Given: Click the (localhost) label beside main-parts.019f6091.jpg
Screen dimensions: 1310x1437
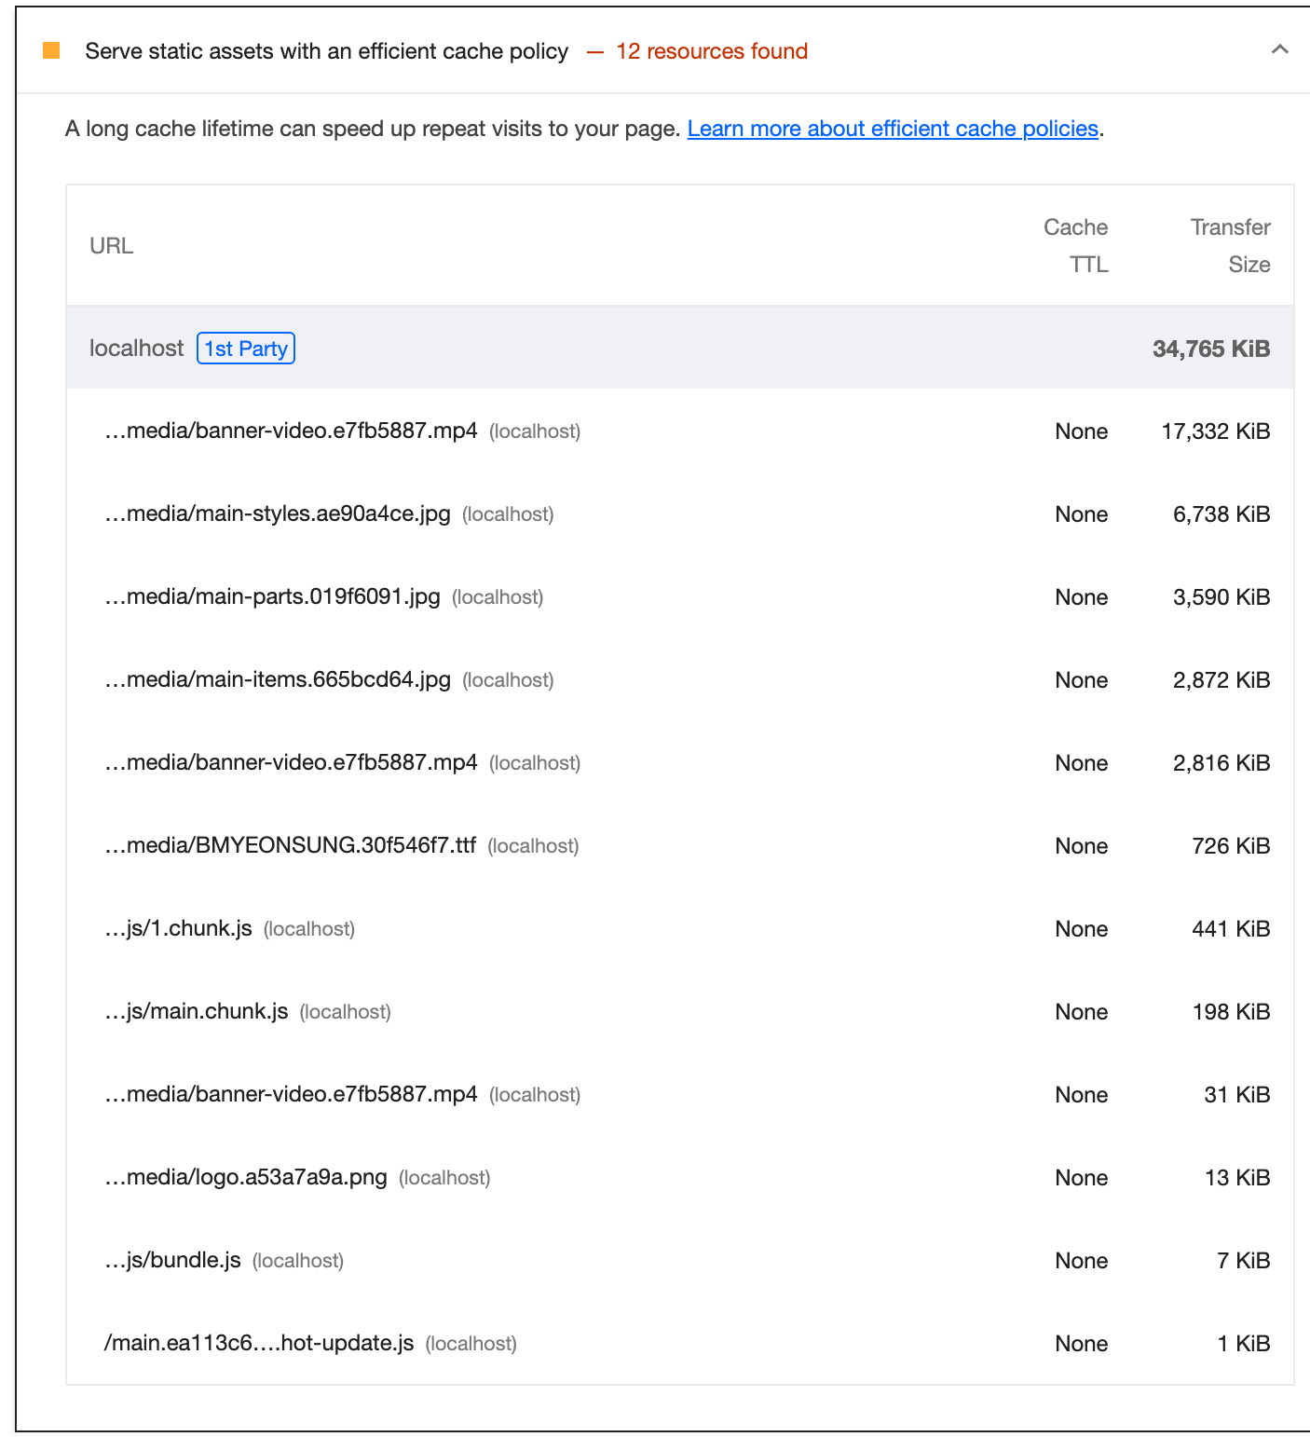Looking at the screenshot, I should (x=498, y=597).
